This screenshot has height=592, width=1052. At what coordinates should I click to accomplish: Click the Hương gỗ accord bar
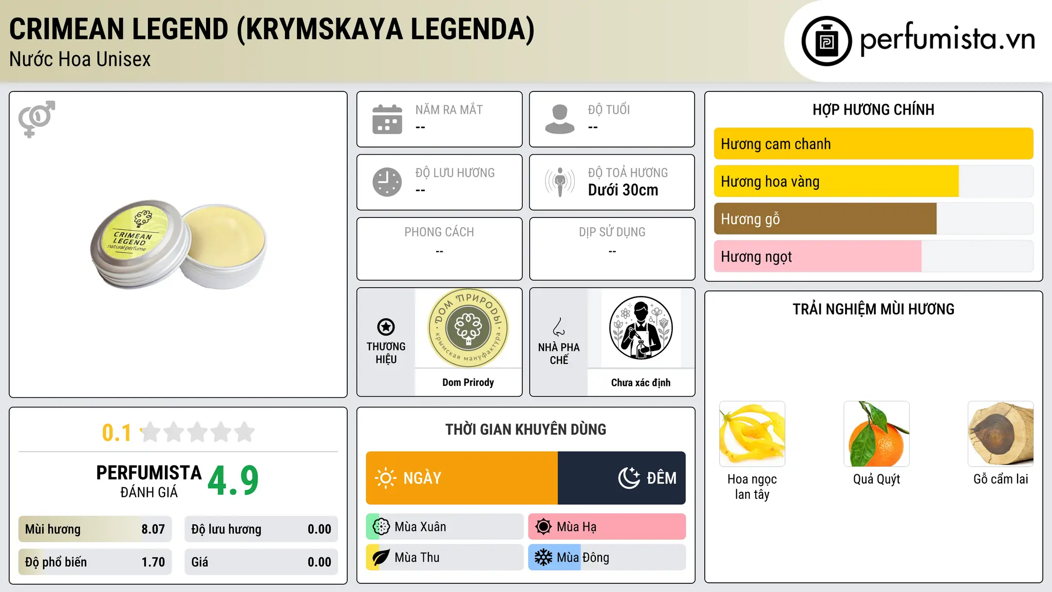tap(873, 219)
